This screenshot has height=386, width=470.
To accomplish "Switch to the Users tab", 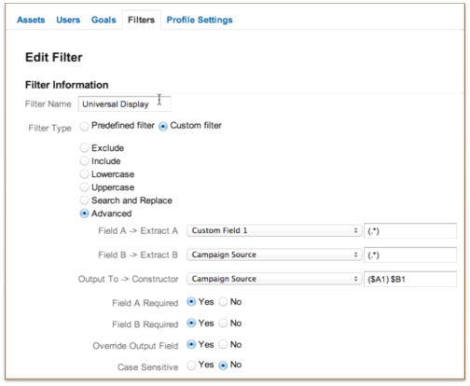I will pyautogui.click(x=68, y=20).
